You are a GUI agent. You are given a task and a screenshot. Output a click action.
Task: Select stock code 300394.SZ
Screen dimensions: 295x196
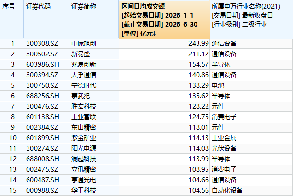[x=42, y=75]
